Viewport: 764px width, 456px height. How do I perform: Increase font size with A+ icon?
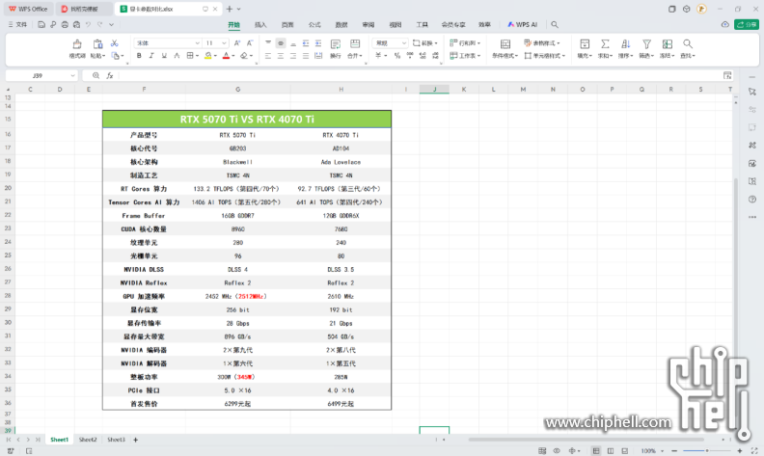(x=237, y=42)
